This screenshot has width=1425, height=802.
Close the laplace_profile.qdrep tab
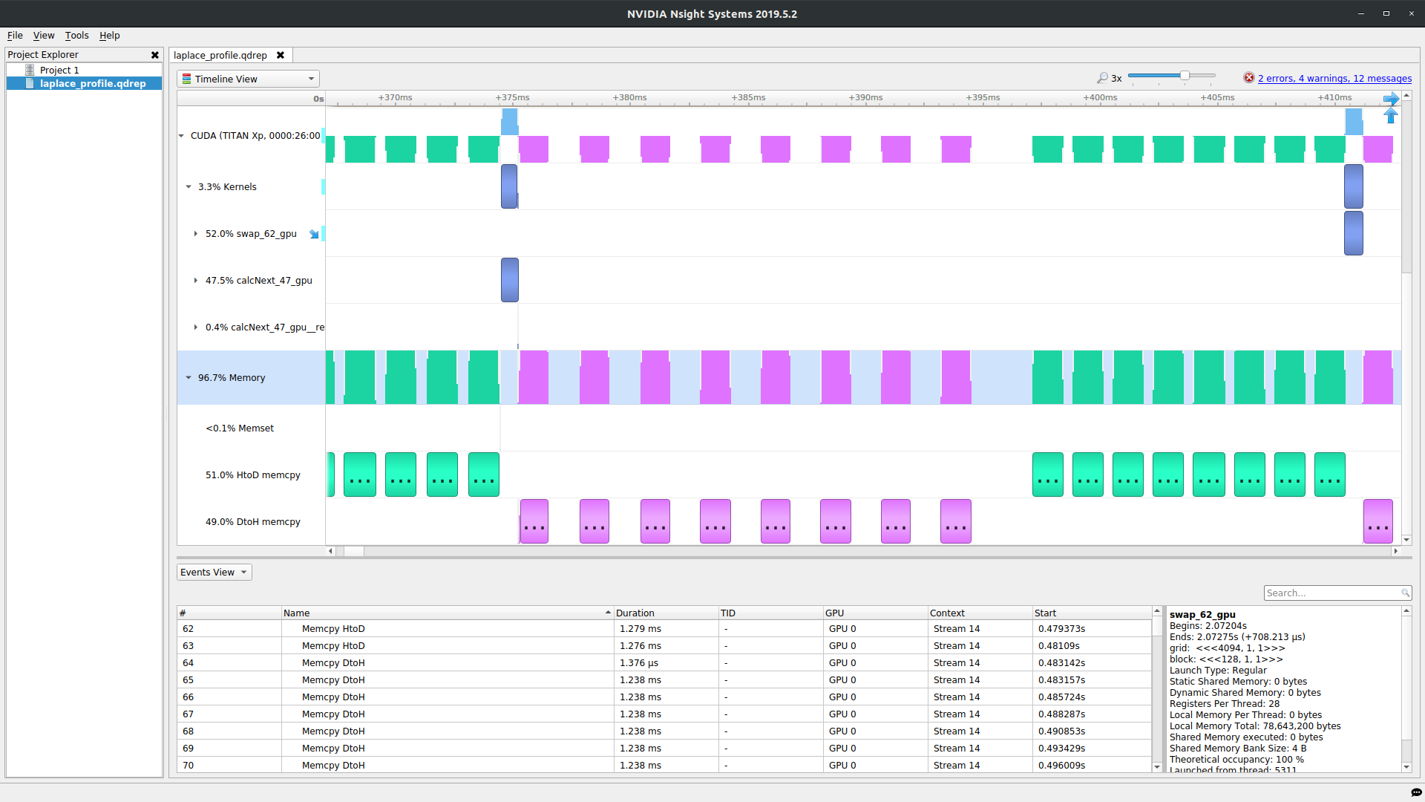click(x=281, y=55)
